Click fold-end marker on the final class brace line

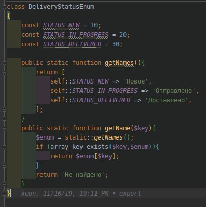(4, 194)
